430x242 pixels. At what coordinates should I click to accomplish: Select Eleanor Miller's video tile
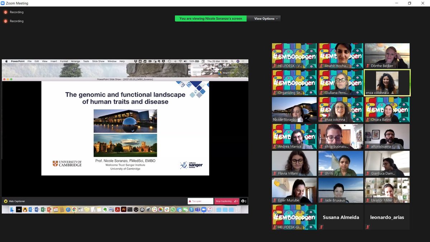tap(387, 190)
